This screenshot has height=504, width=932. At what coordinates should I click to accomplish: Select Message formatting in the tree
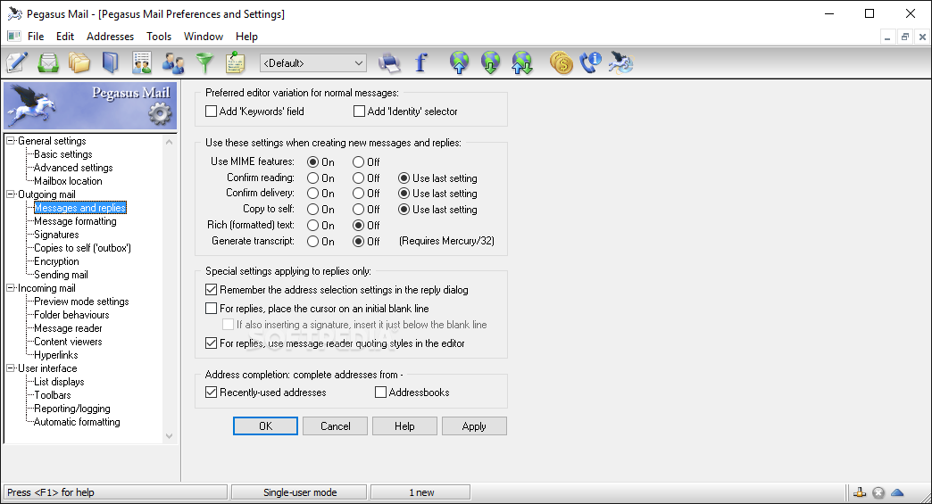tap(75, 221)
